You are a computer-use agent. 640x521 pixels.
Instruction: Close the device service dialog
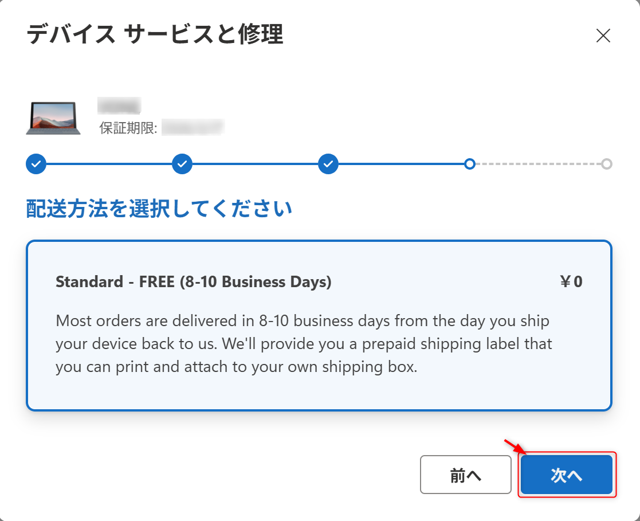pyautogui.click(x=603, y=36)
